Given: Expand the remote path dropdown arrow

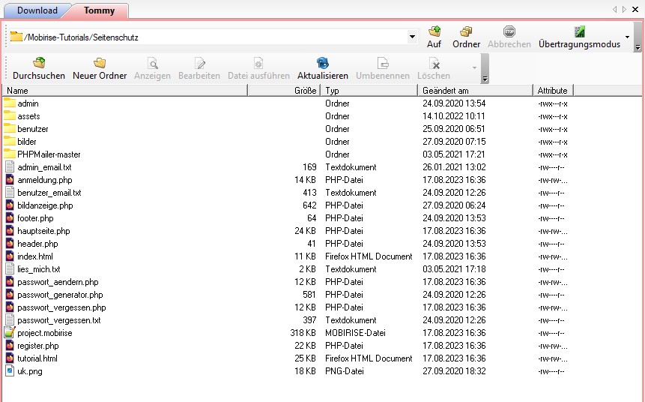Looking at the screenshot, I should coord(412,37).
